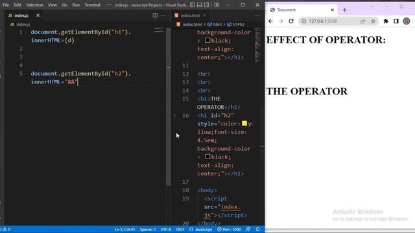Open the Go menu

(65, 5)
